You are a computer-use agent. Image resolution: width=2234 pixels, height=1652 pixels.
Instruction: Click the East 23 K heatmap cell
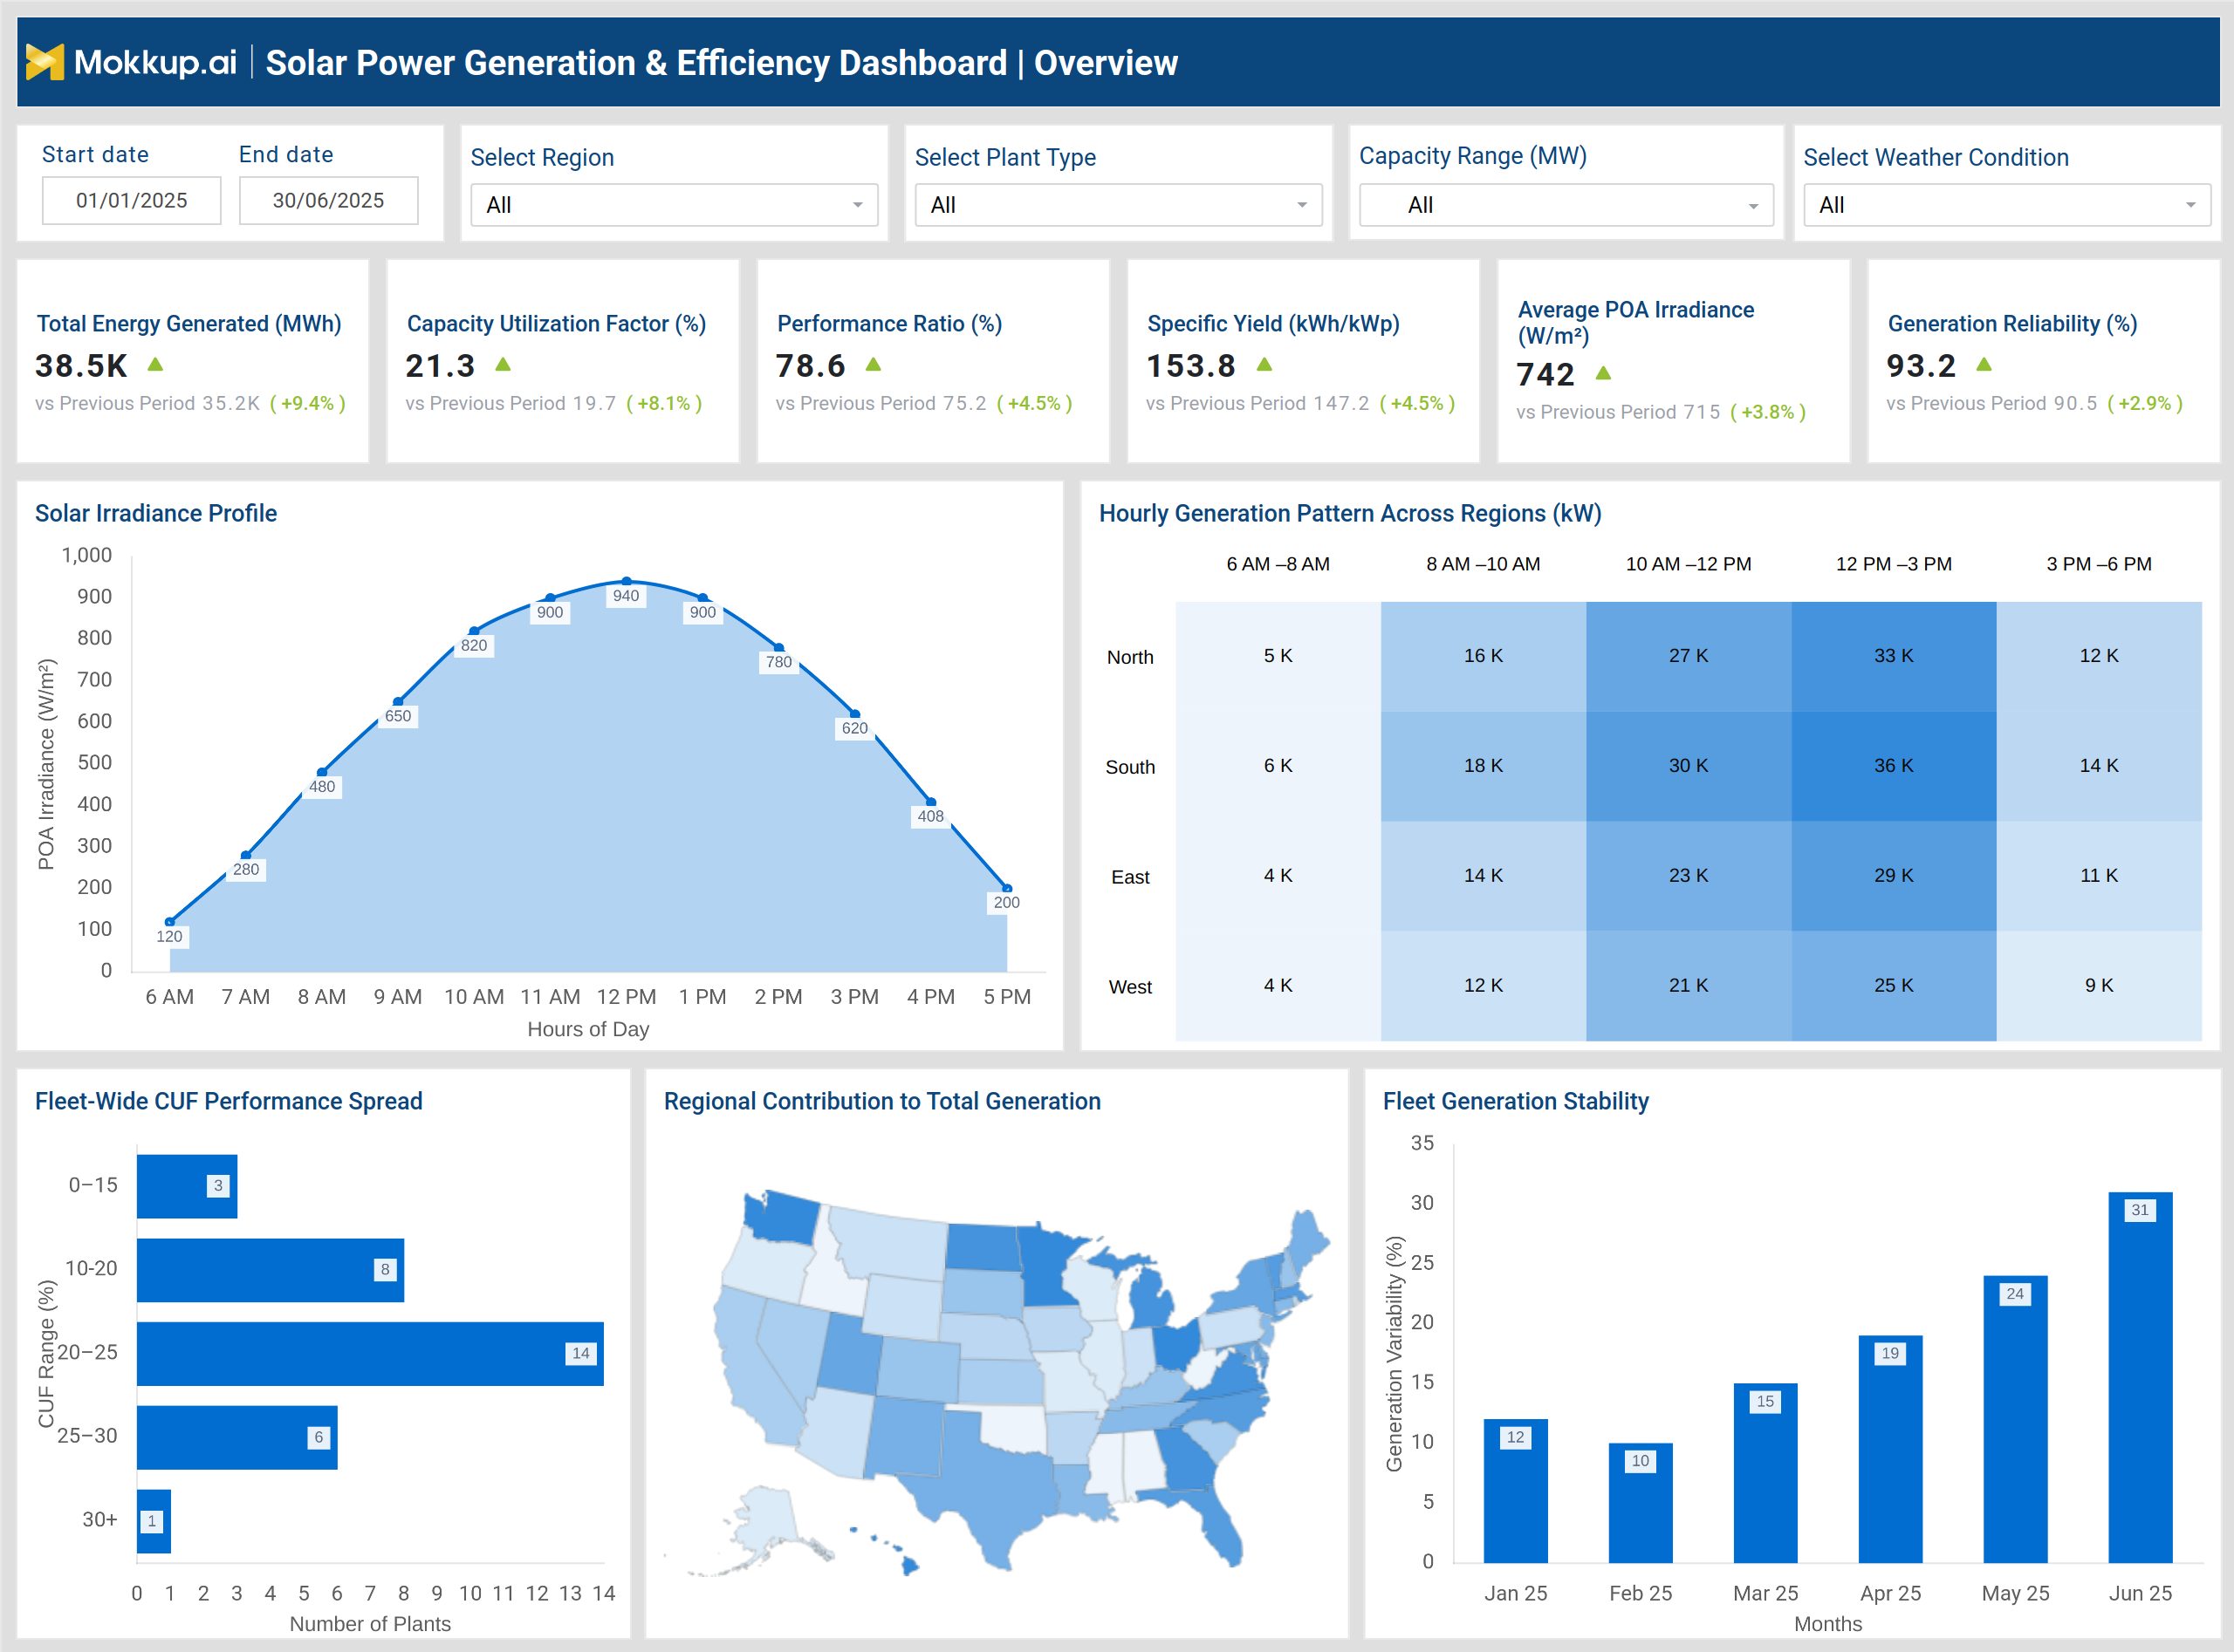coord(1688,876)
